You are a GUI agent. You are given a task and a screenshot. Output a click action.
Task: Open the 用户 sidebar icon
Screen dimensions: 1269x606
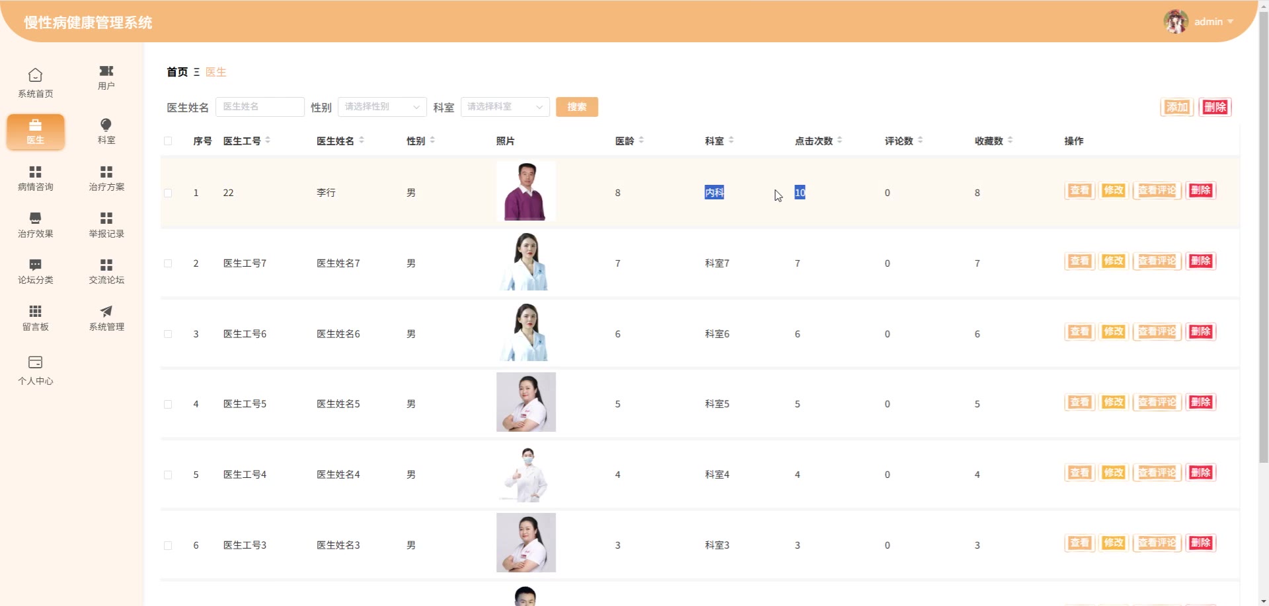click(x=106, y=71)
